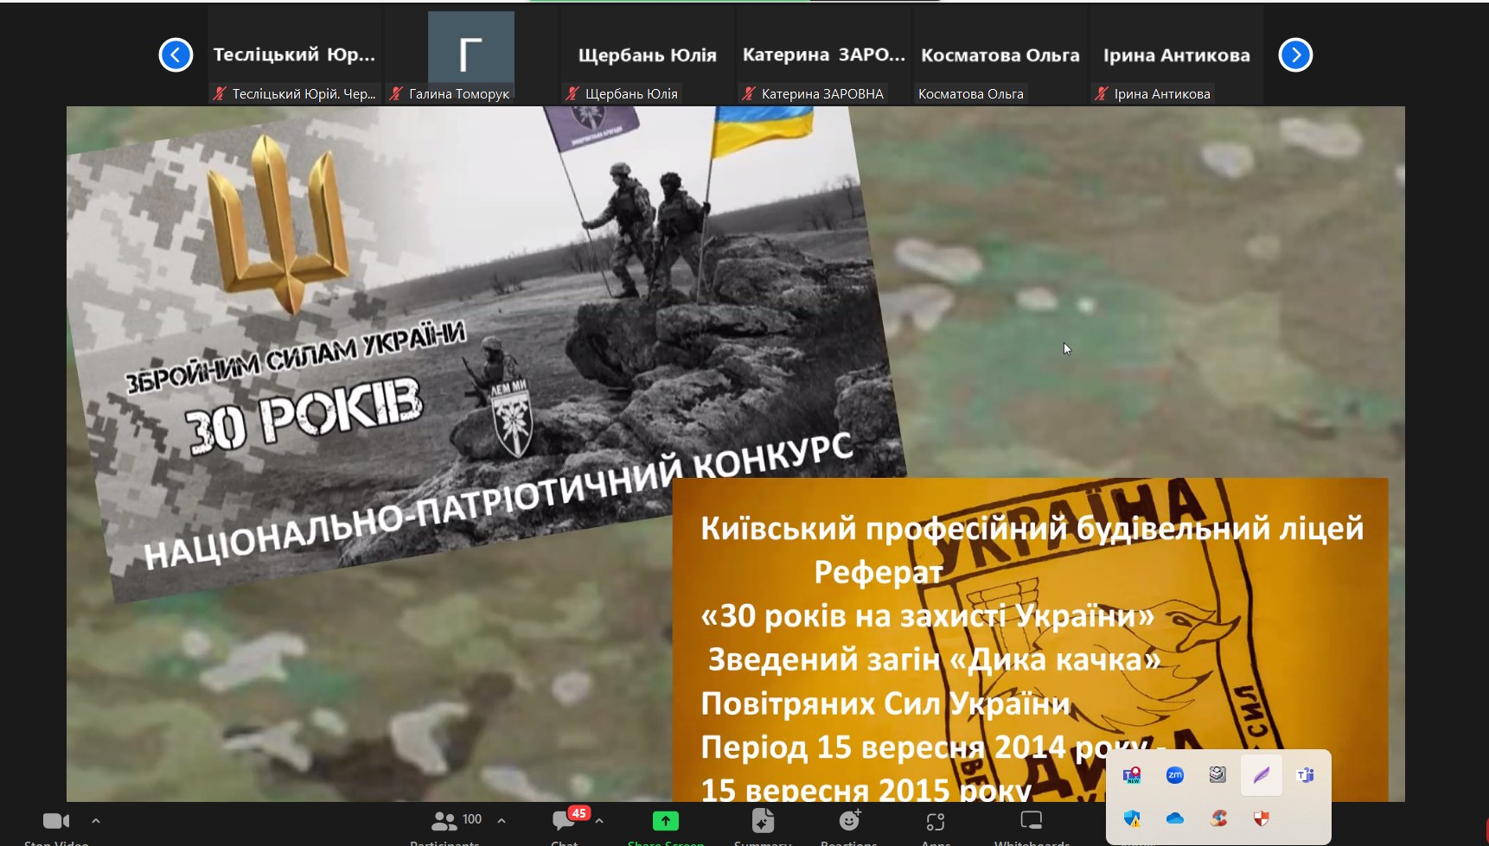The height and width of the screenshot is (846, 1489).
Task: Open Chat with 45 unread messages
Action: pos(565,821)
